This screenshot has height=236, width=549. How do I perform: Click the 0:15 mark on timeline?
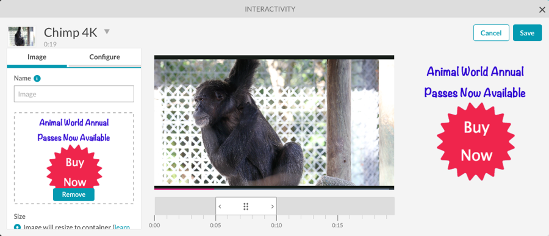click(x=337, y=225)
